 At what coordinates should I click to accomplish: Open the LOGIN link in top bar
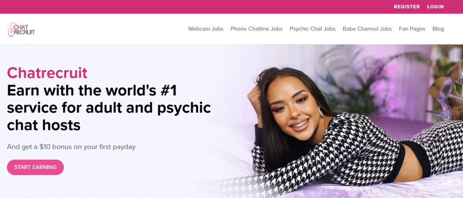point(435,7)
